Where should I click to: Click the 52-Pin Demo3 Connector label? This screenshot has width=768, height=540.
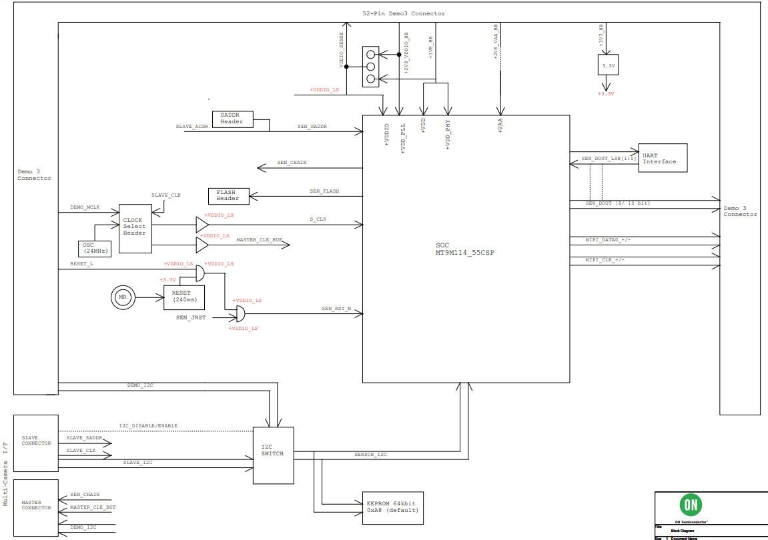coord(403,13)
